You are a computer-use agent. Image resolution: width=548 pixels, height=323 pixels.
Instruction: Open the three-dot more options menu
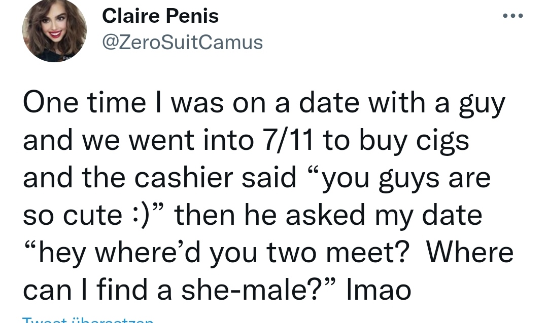tap(512, 16)
